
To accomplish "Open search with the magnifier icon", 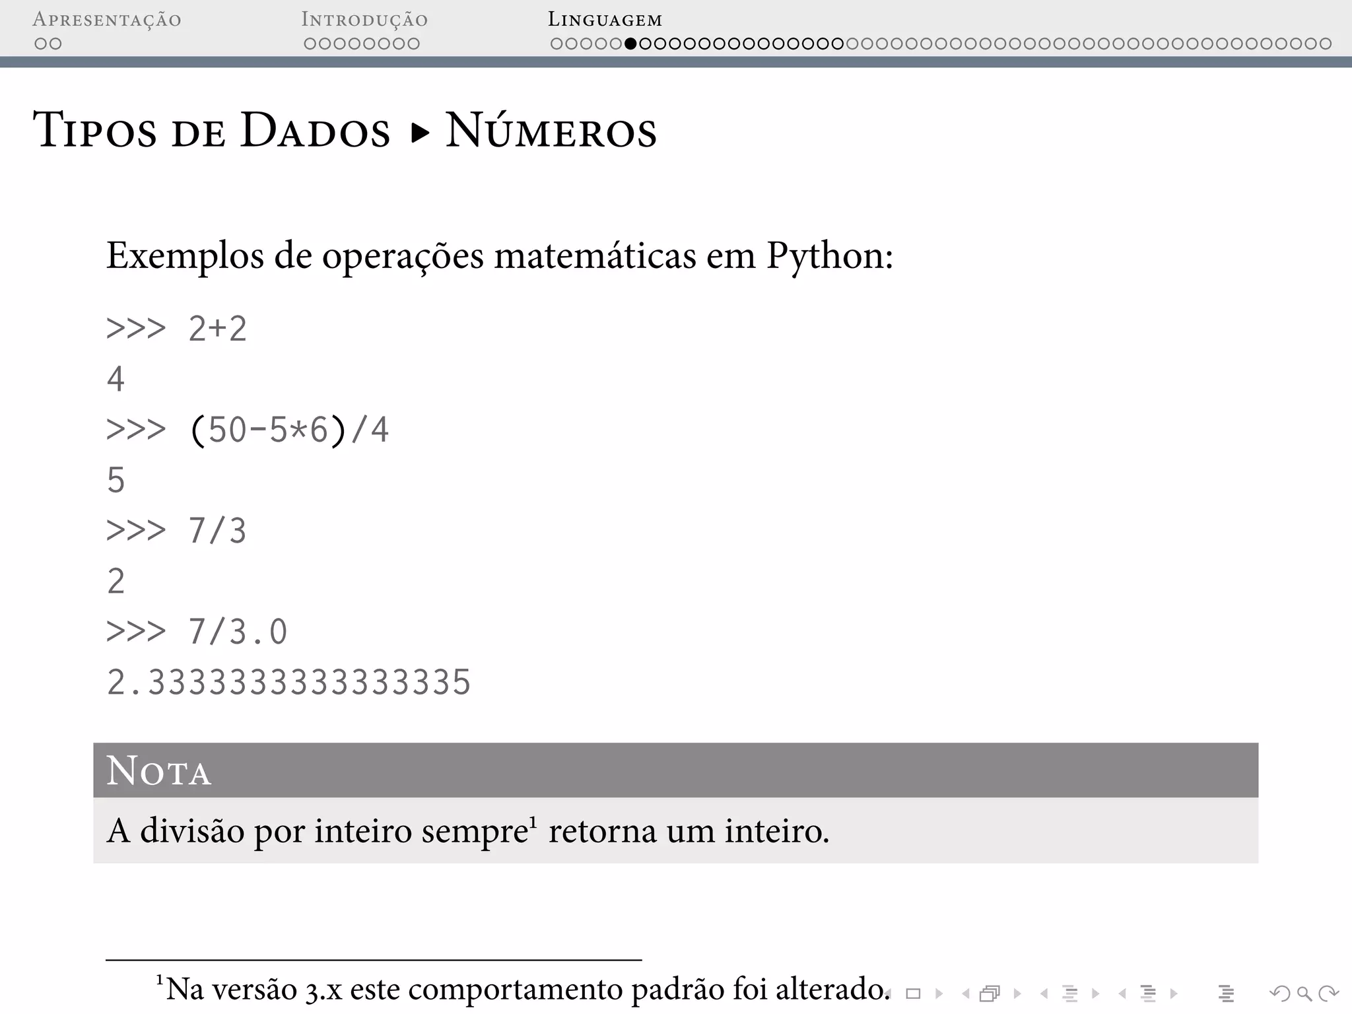I will click(1304, 993).
